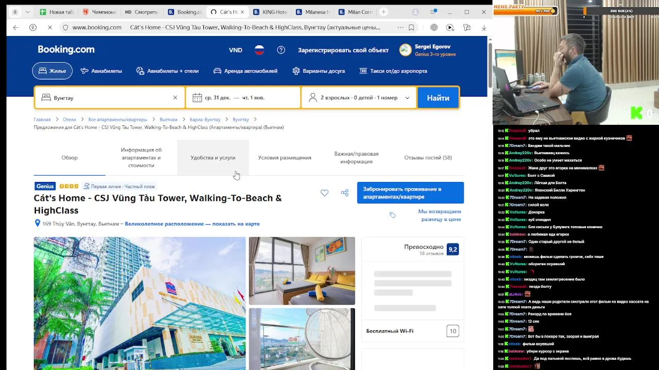Change language via the Russian flag icon
Image resolution: width=659 pixels, height=370 pixels.
[x=259, y=50]
